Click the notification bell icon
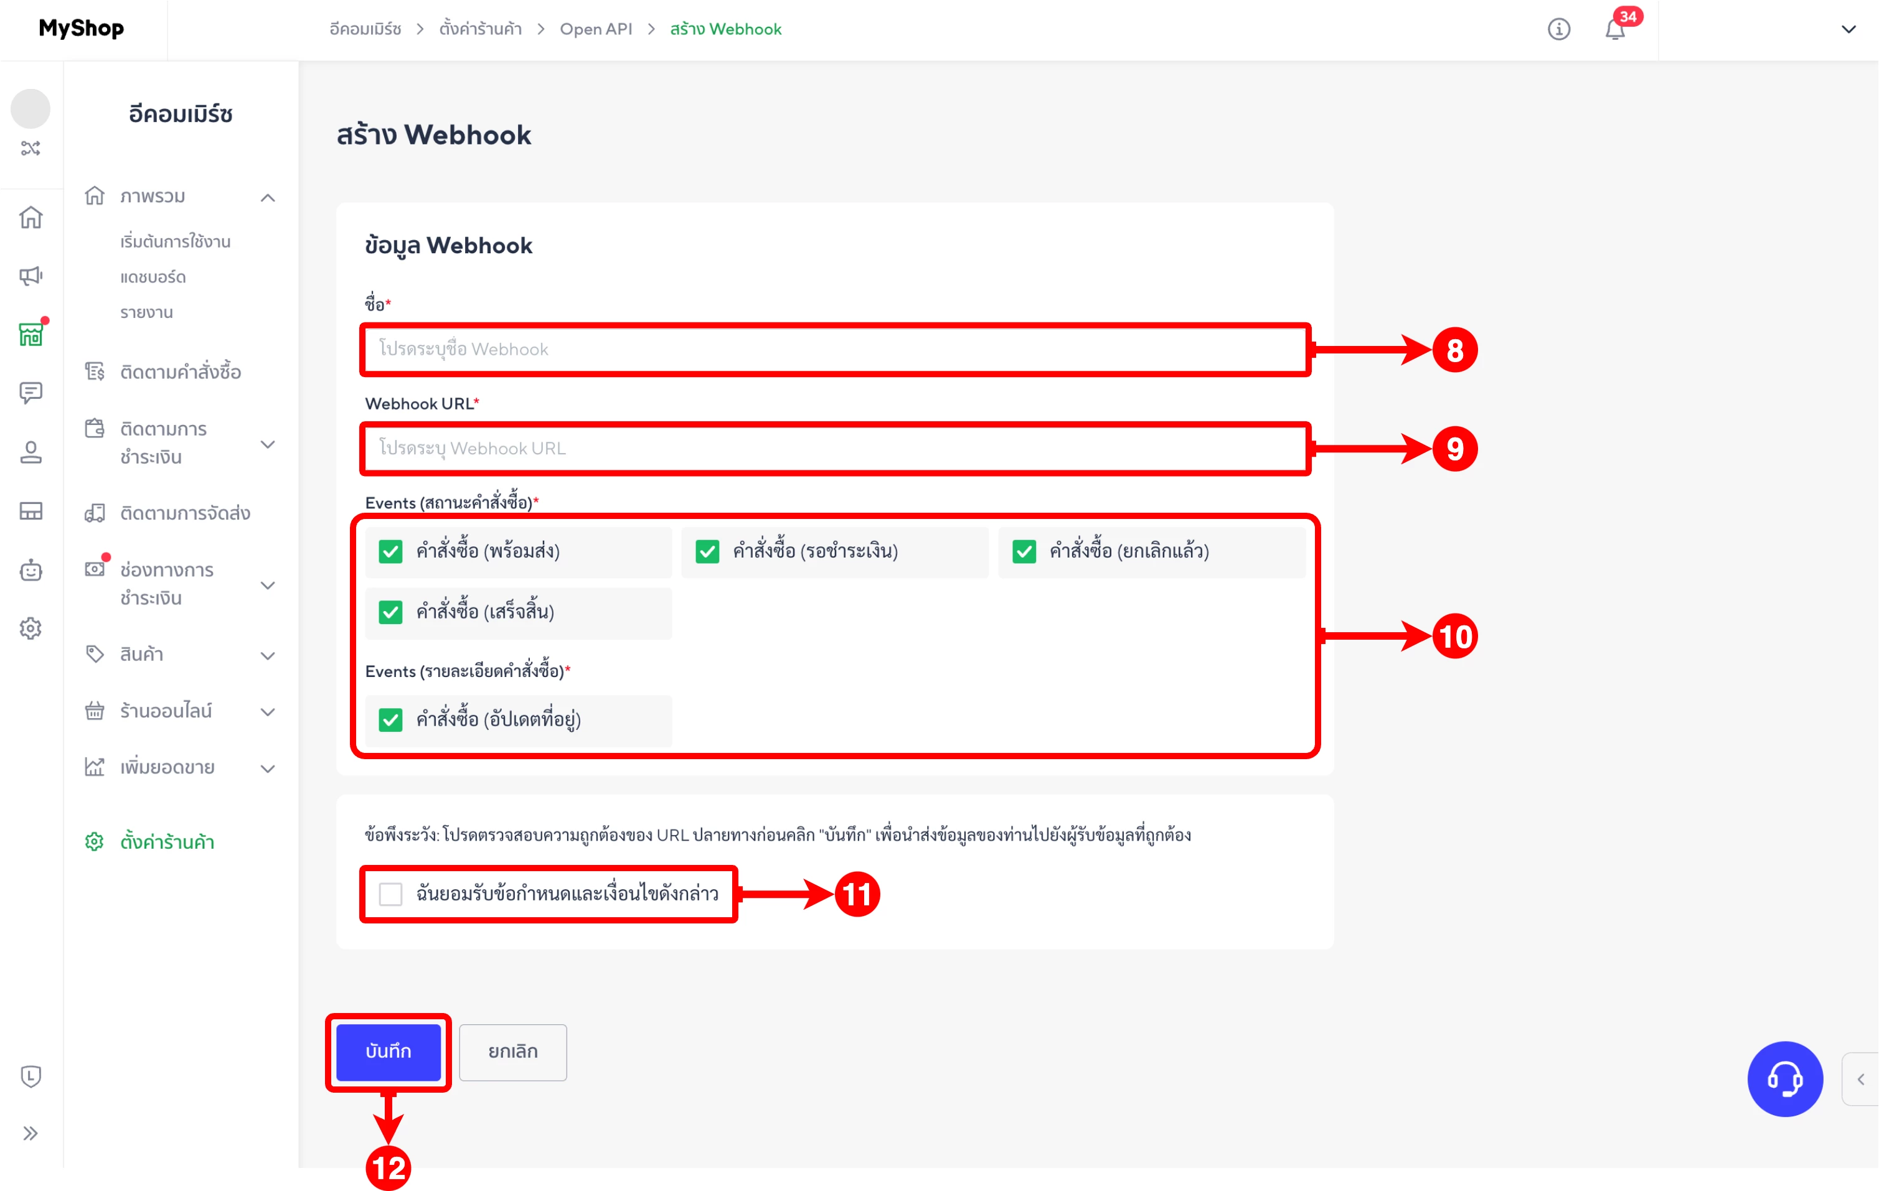 (x=1614, y=30)
